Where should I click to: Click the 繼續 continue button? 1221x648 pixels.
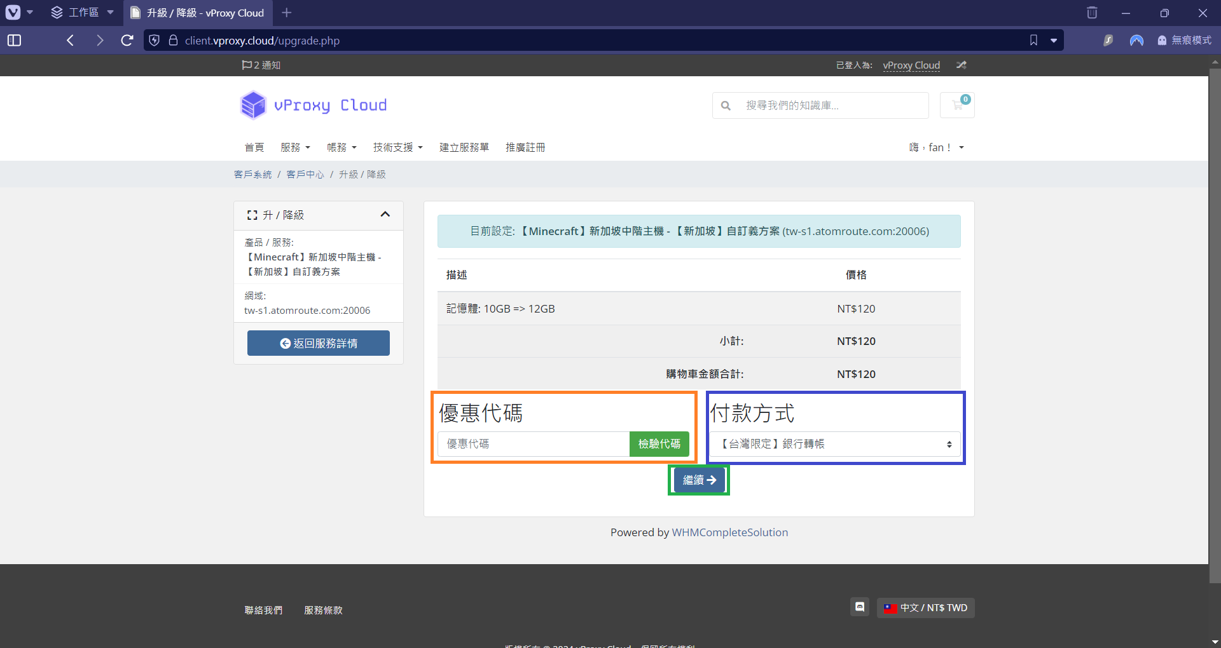click(x=699, y=480)
